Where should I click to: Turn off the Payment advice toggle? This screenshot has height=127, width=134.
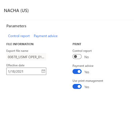(77, 72)
